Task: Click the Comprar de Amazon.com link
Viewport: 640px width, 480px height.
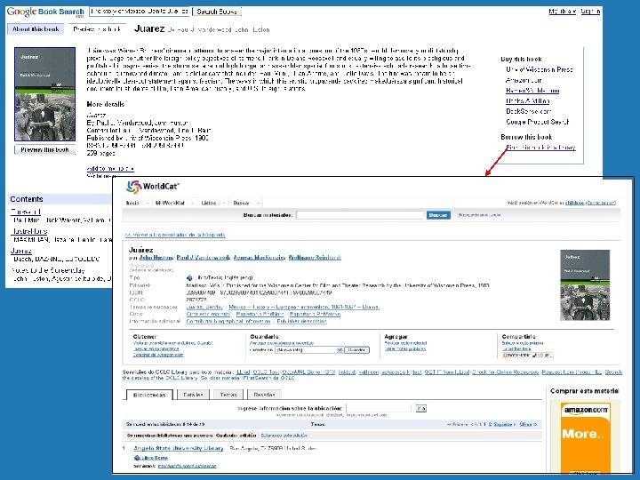Action: click(x=158, y=355)
